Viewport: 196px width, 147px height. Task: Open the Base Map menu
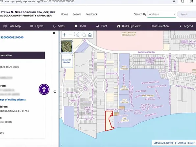click(12, 26)
